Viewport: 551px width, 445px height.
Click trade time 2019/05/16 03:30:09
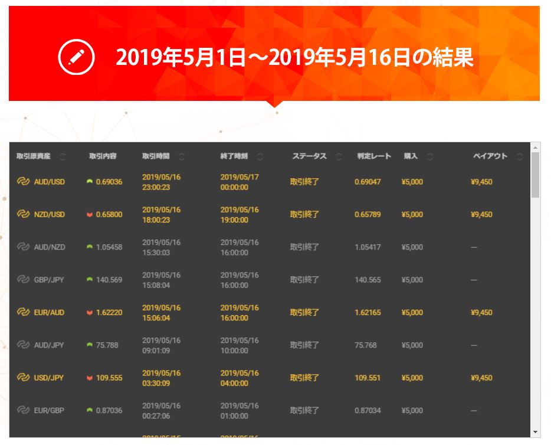pos(161,378)
